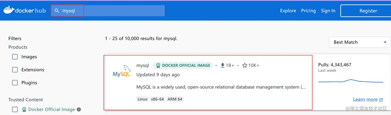The image size is (391, 115).
Task: Click the info icon beside Docker Official Image filter
Action: [x=79, y=109]
